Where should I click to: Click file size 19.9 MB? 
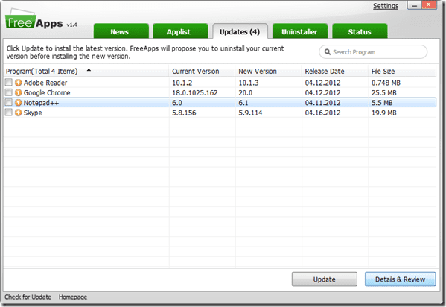(383, 113)
